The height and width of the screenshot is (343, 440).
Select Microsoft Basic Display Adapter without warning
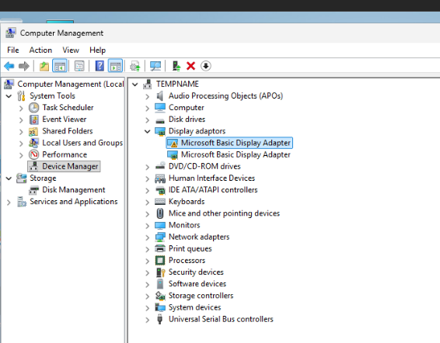236,154
